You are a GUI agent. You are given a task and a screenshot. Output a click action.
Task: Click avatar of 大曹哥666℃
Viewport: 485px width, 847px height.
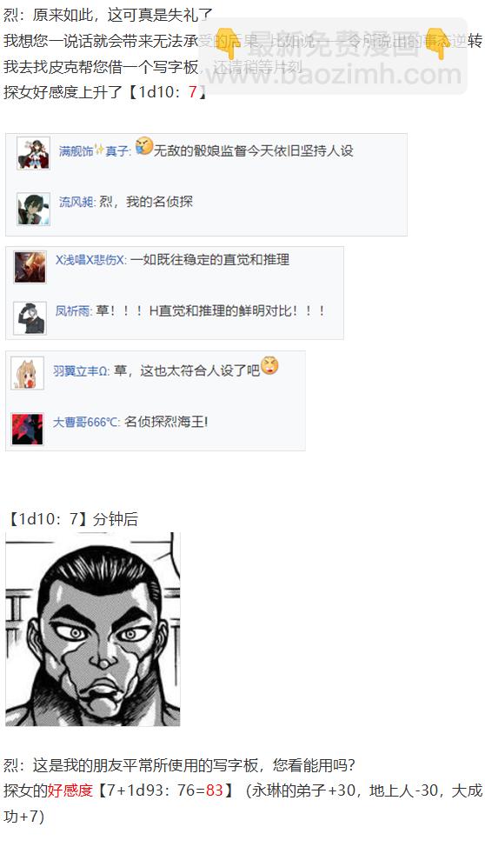point(27,429)
